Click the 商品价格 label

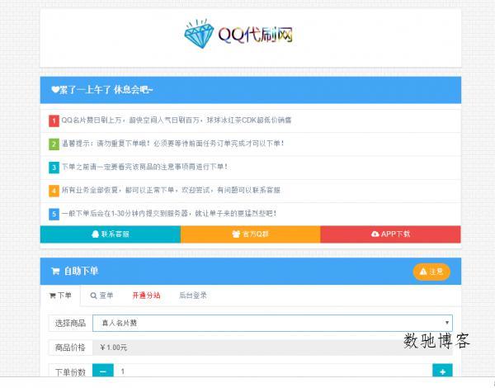(70, 348)
